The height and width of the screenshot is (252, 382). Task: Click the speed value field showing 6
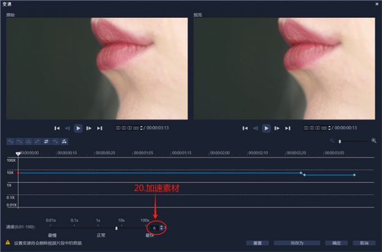pyautogui.click(x=154, y=228)
